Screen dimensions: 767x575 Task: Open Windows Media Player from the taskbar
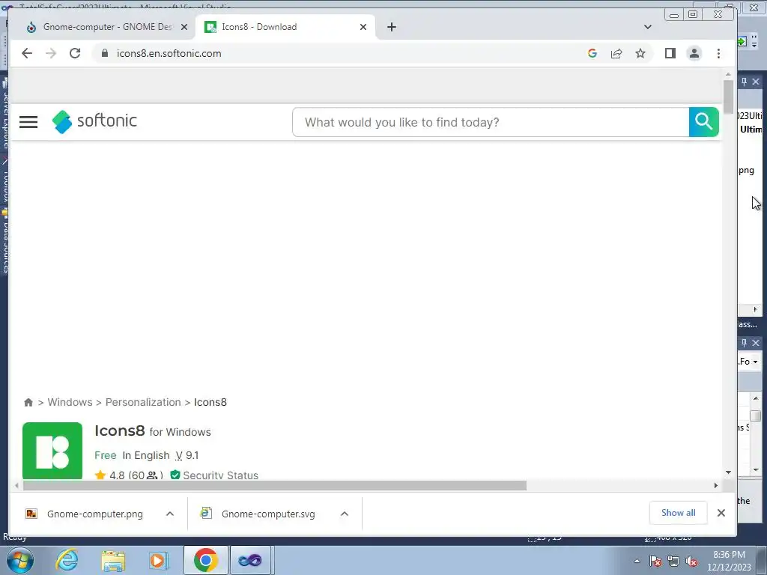point(158,560)
